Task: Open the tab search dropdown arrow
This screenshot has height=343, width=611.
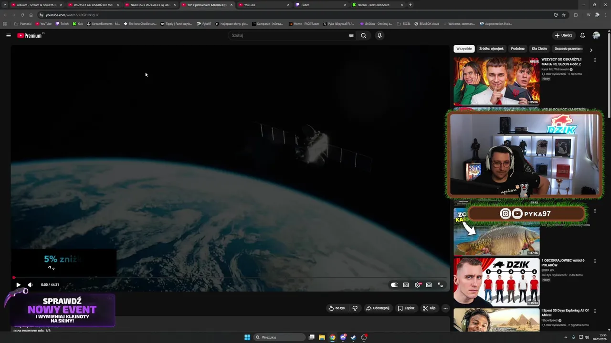Action: tap(5, 5)
